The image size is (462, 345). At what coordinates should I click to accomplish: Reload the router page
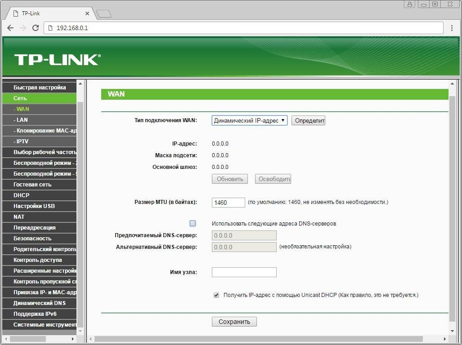(36, 28)
